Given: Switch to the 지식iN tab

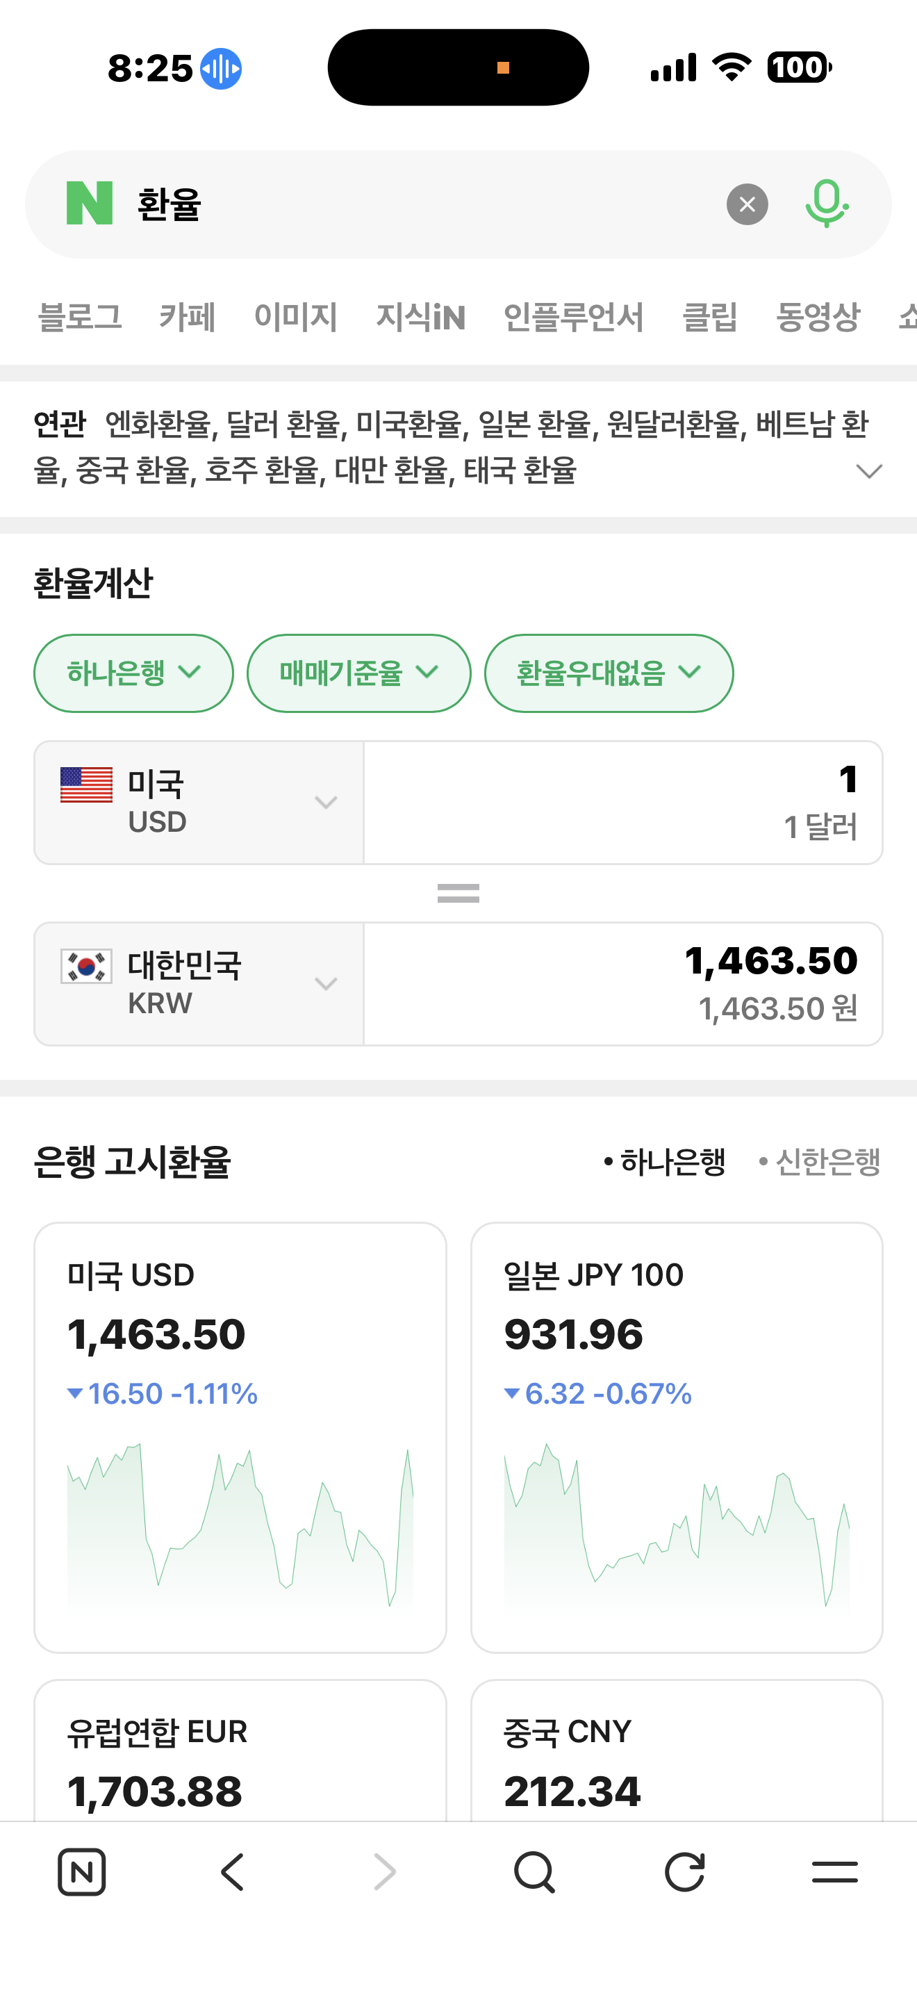Looking at the screenshot, I should (420, 317).
